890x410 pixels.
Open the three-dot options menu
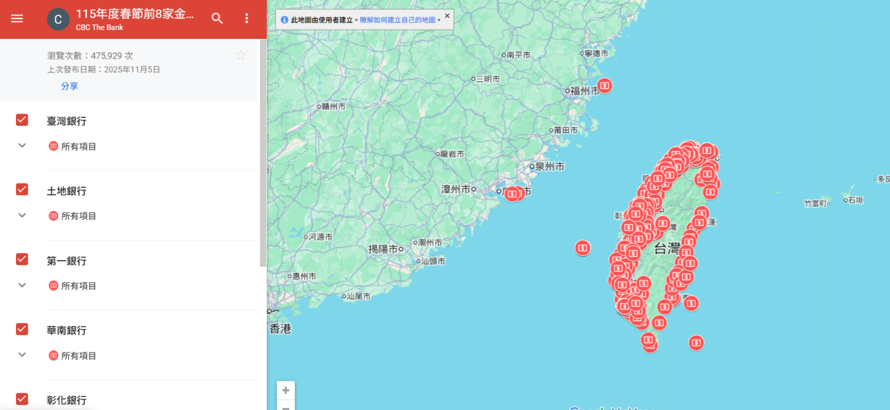point(247,19)
